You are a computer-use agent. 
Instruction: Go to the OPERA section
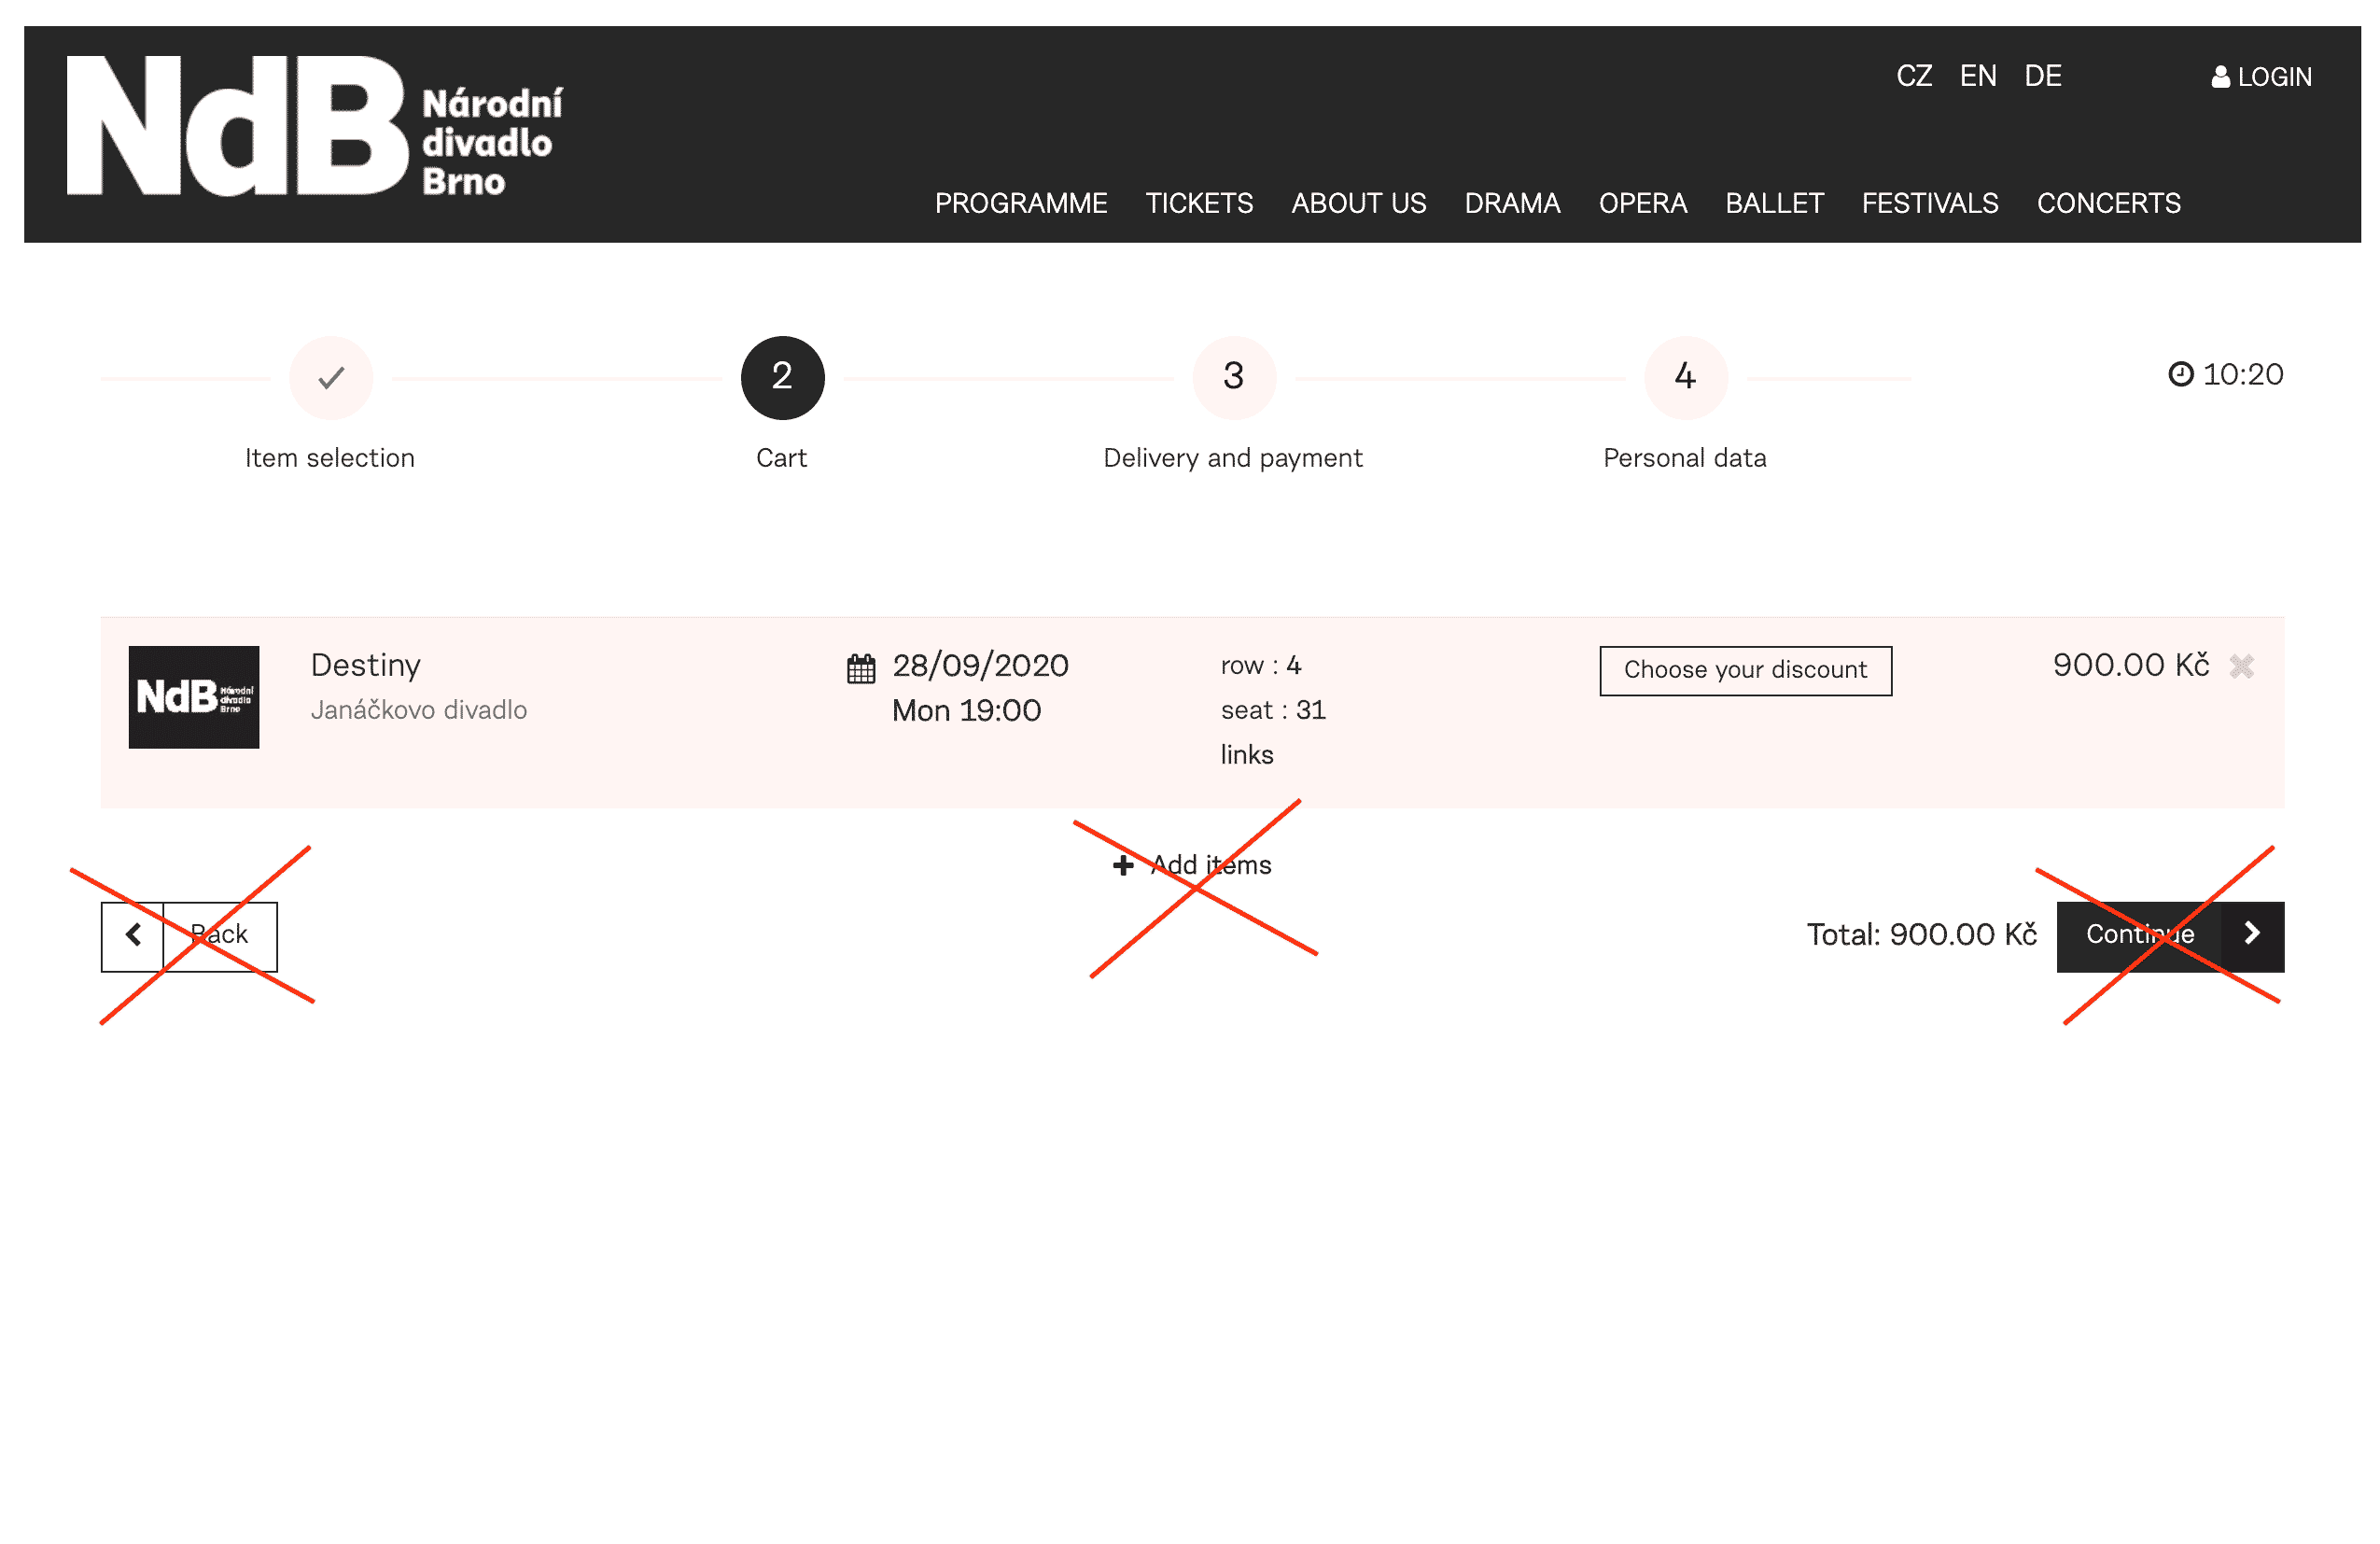1642,203
